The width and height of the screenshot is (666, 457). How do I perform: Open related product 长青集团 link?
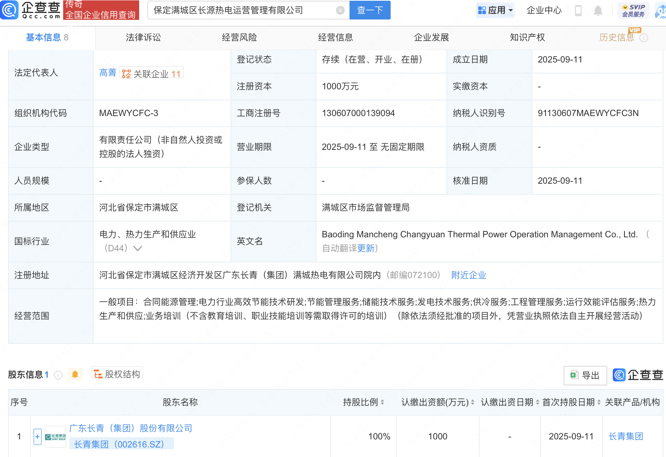(x=626, y=436)
